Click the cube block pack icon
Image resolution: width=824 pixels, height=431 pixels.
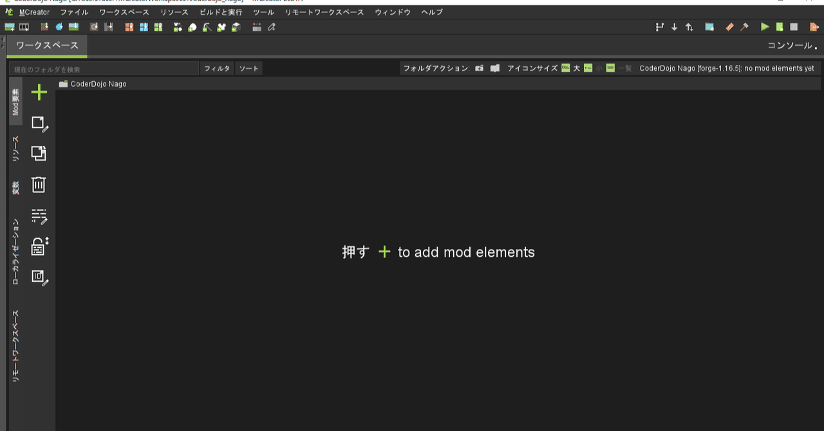pos(236,27)
